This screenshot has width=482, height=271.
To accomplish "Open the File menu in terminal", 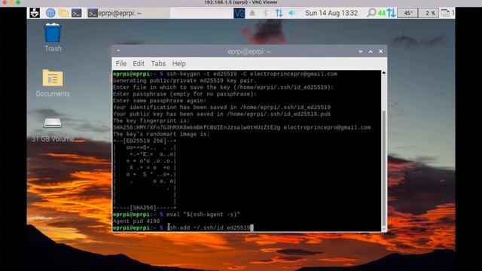I will pos(121,63).
